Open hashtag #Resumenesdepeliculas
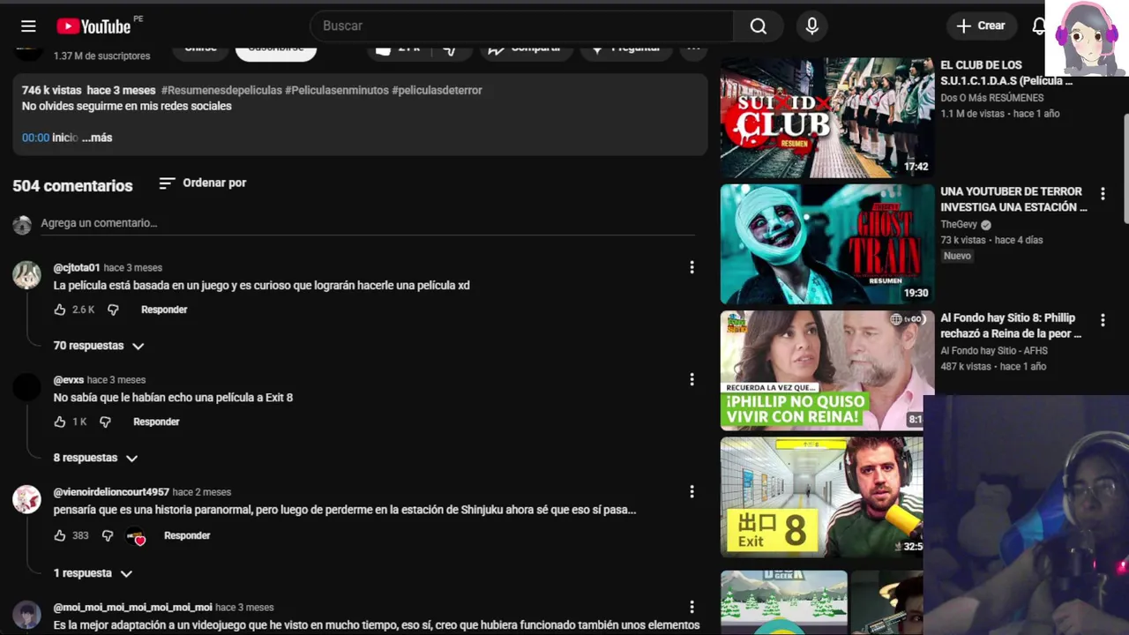The height and width of the screenshot is (635, 1129). tap(221, 90)
